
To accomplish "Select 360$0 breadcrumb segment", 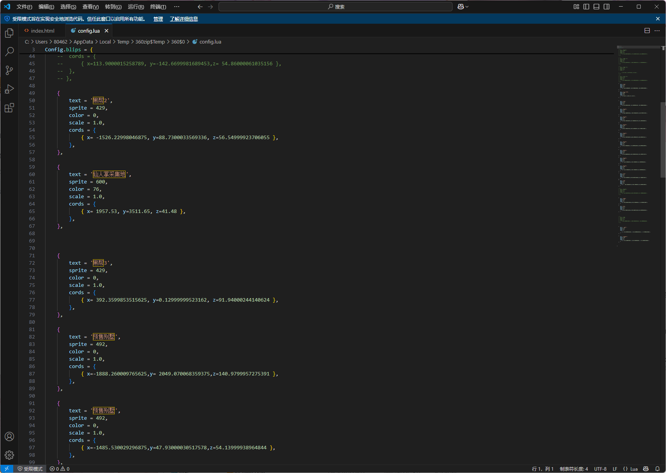I will (178, 42).
